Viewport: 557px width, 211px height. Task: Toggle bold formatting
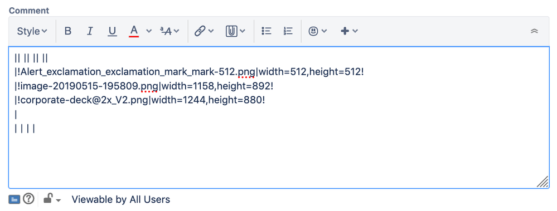click(x=68, y=31)
